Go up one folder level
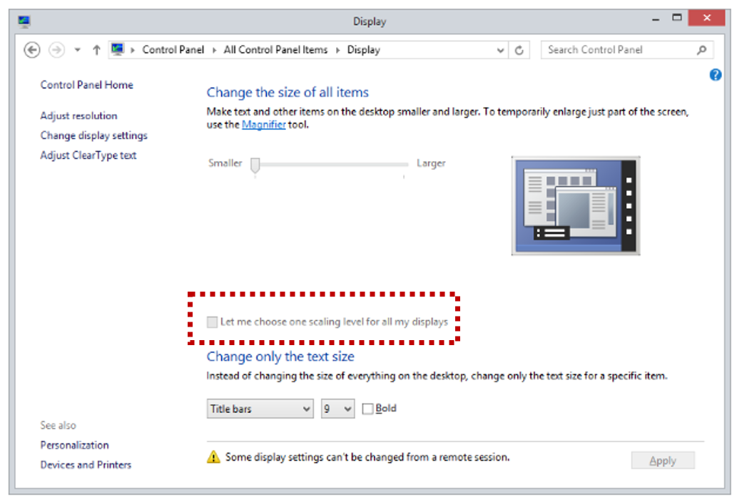This screenshot has width=742, height=497. coord(96,50)
